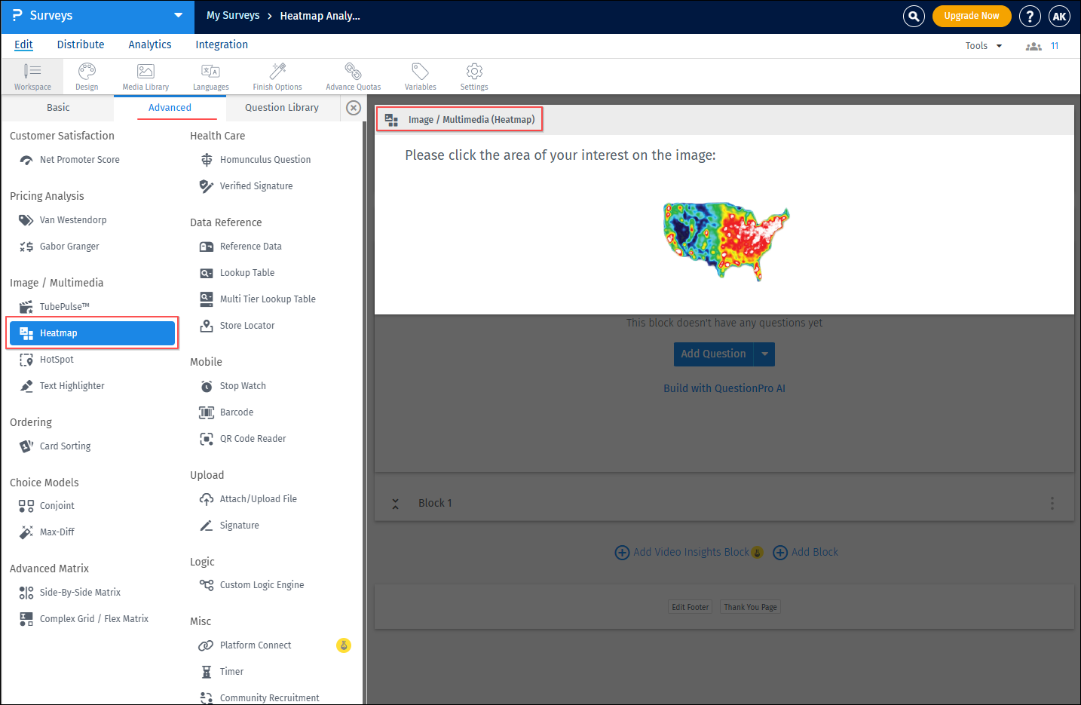
Task: Open the help question mark icon
Action: [x=1030, y=16]
